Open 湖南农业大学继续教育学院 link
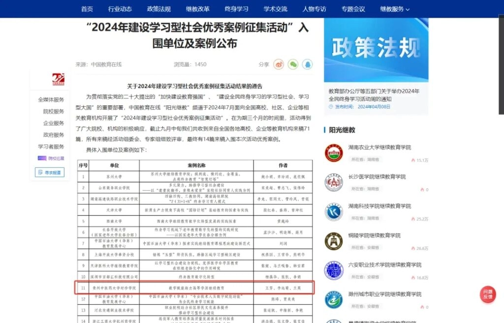The width and height of the screenshot is (504, 323). pyautogui.click(x=379, y=147)
